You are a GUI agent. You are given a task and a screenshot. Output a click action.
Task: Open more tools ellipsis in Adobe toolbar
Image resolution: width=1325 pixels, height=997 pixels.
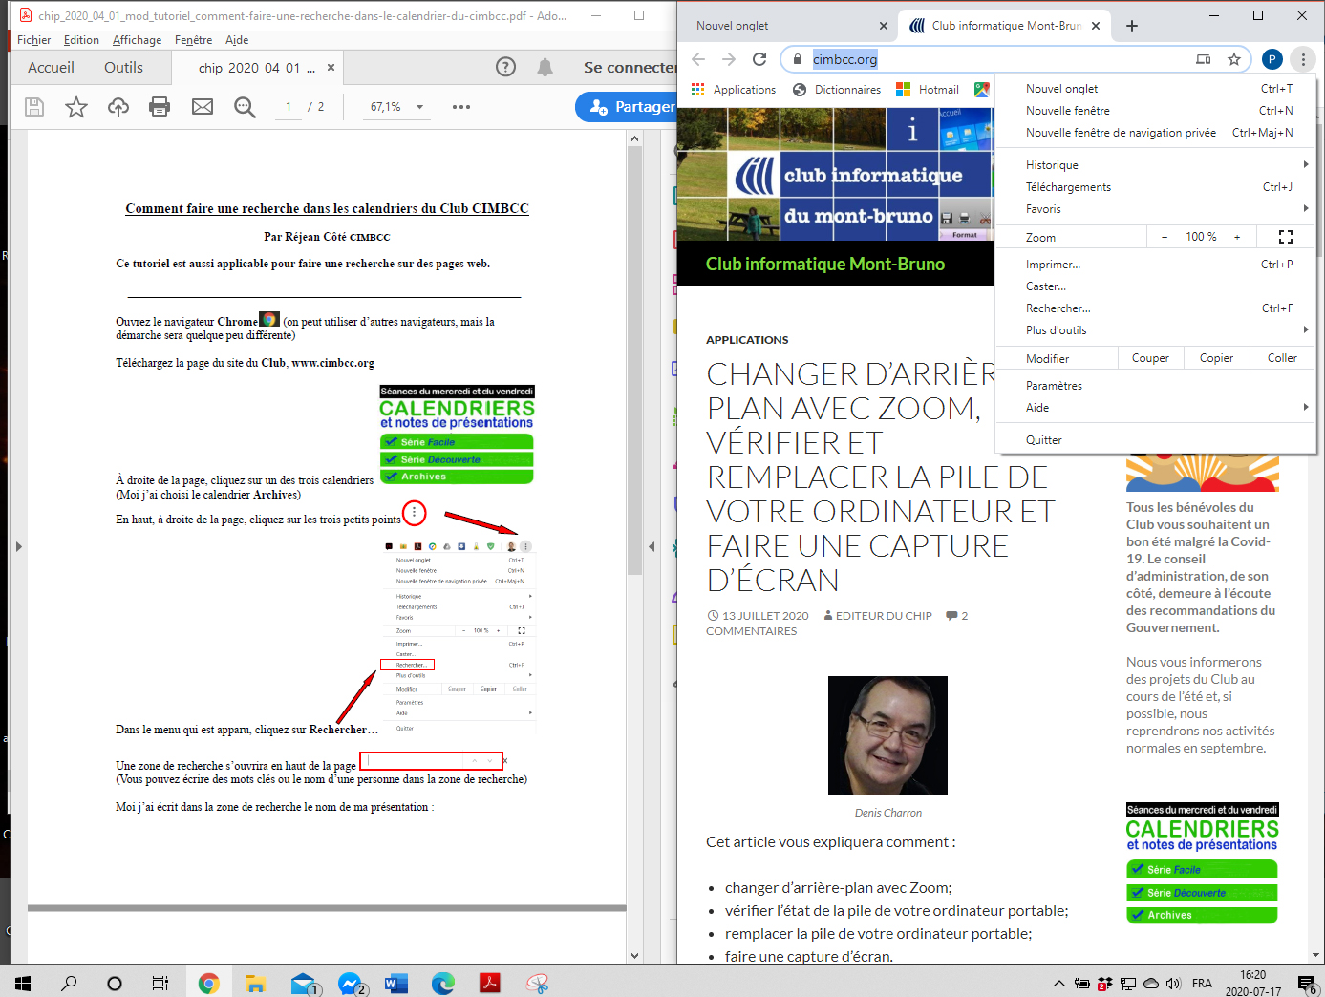pyautogui.click(x=461, y=107)
